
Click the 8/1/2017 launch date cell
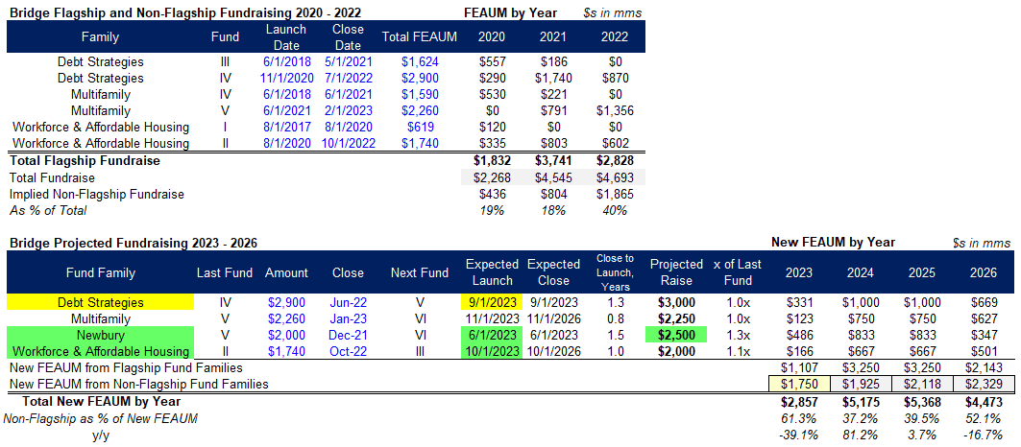(x=286, y=127)
